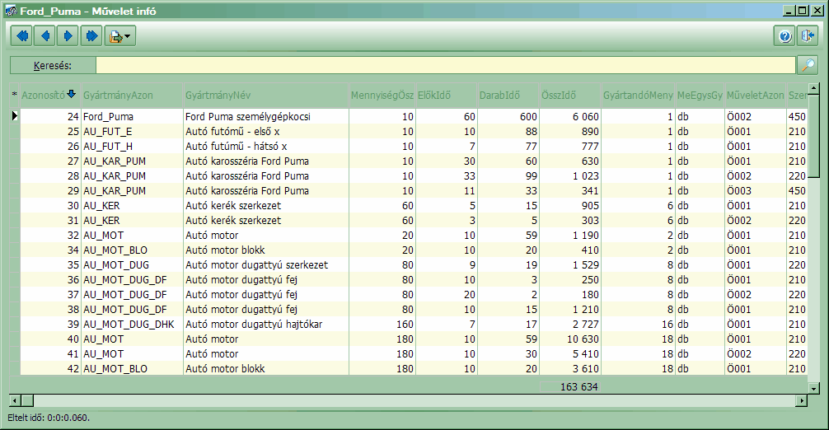829x430 pixels.
Task: Click vertical scrollbar down arrow
Action: pyautogui.click(x=814, y=388)
